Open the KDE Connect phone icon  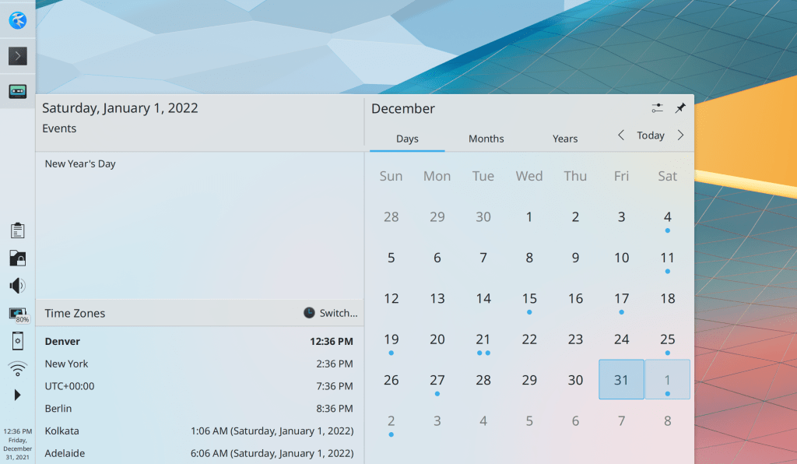click(17, 341)
